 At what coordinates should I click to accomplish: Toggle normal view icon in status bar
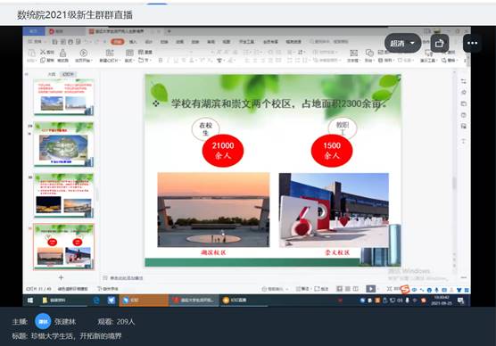tap(339, 288)
